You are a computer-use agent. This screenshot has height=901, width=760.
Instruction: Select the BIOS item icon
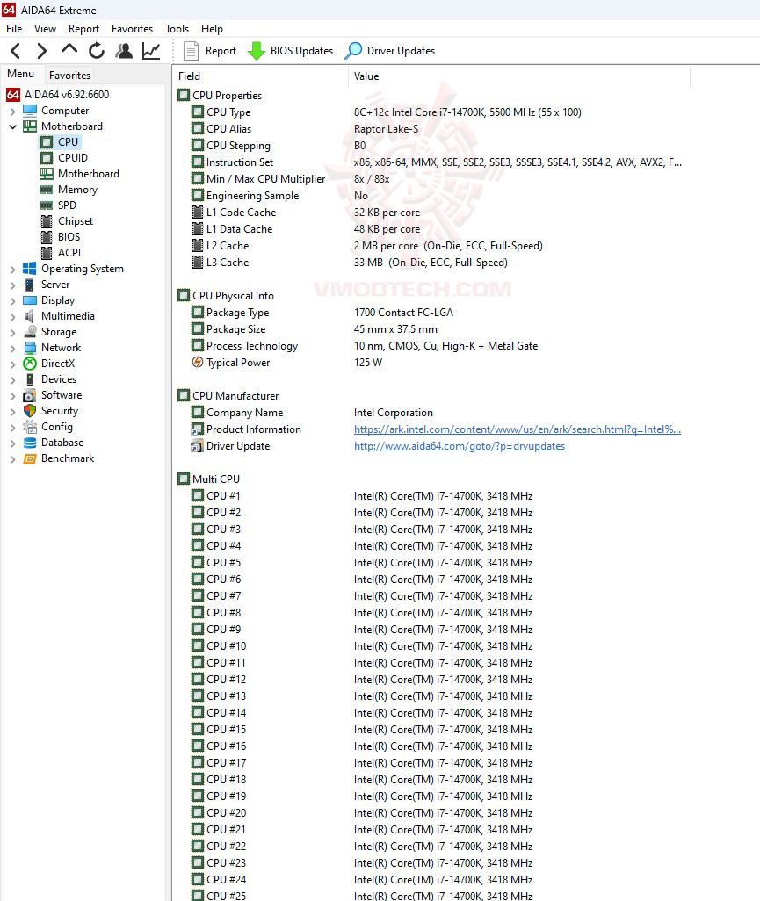coord(47,237)
